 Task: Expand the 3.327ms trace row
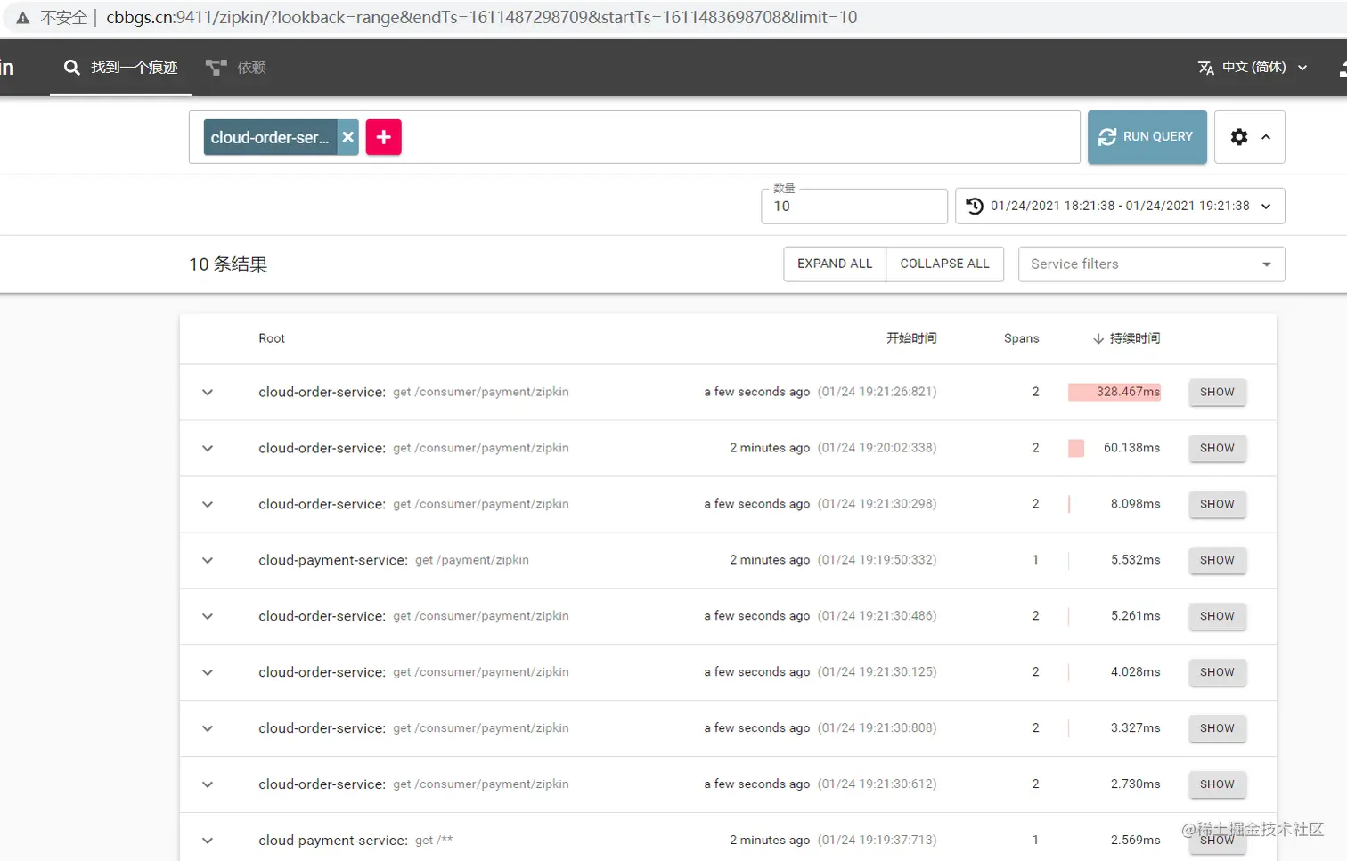tap(208, 728)
